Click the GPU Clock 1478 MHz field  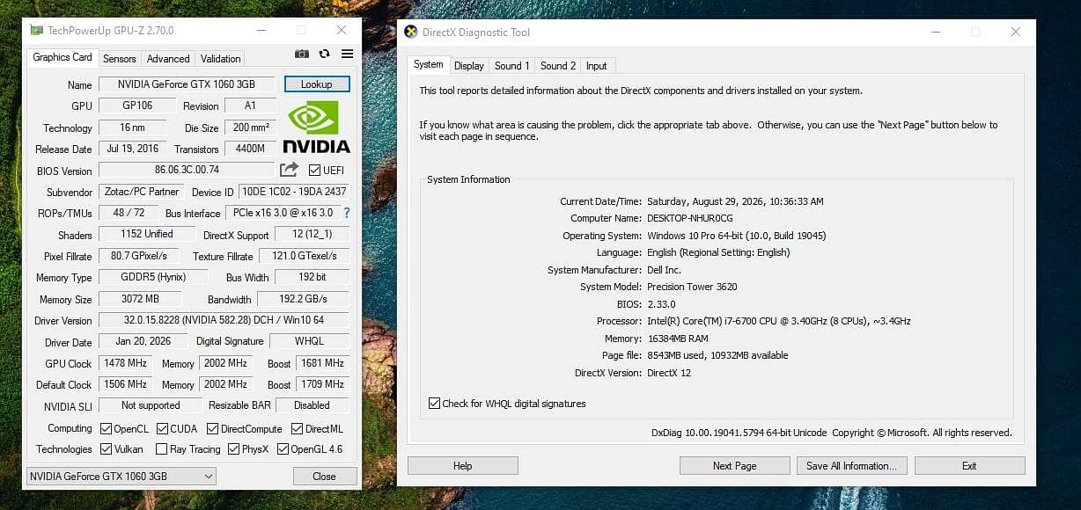point(125,363)
